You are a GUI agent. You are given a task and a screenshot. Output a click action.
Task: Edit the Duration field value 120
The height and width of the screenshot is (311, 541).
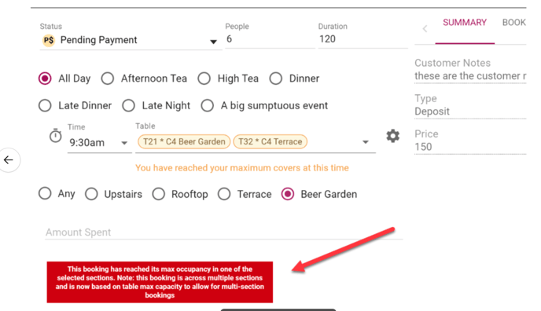363,39
